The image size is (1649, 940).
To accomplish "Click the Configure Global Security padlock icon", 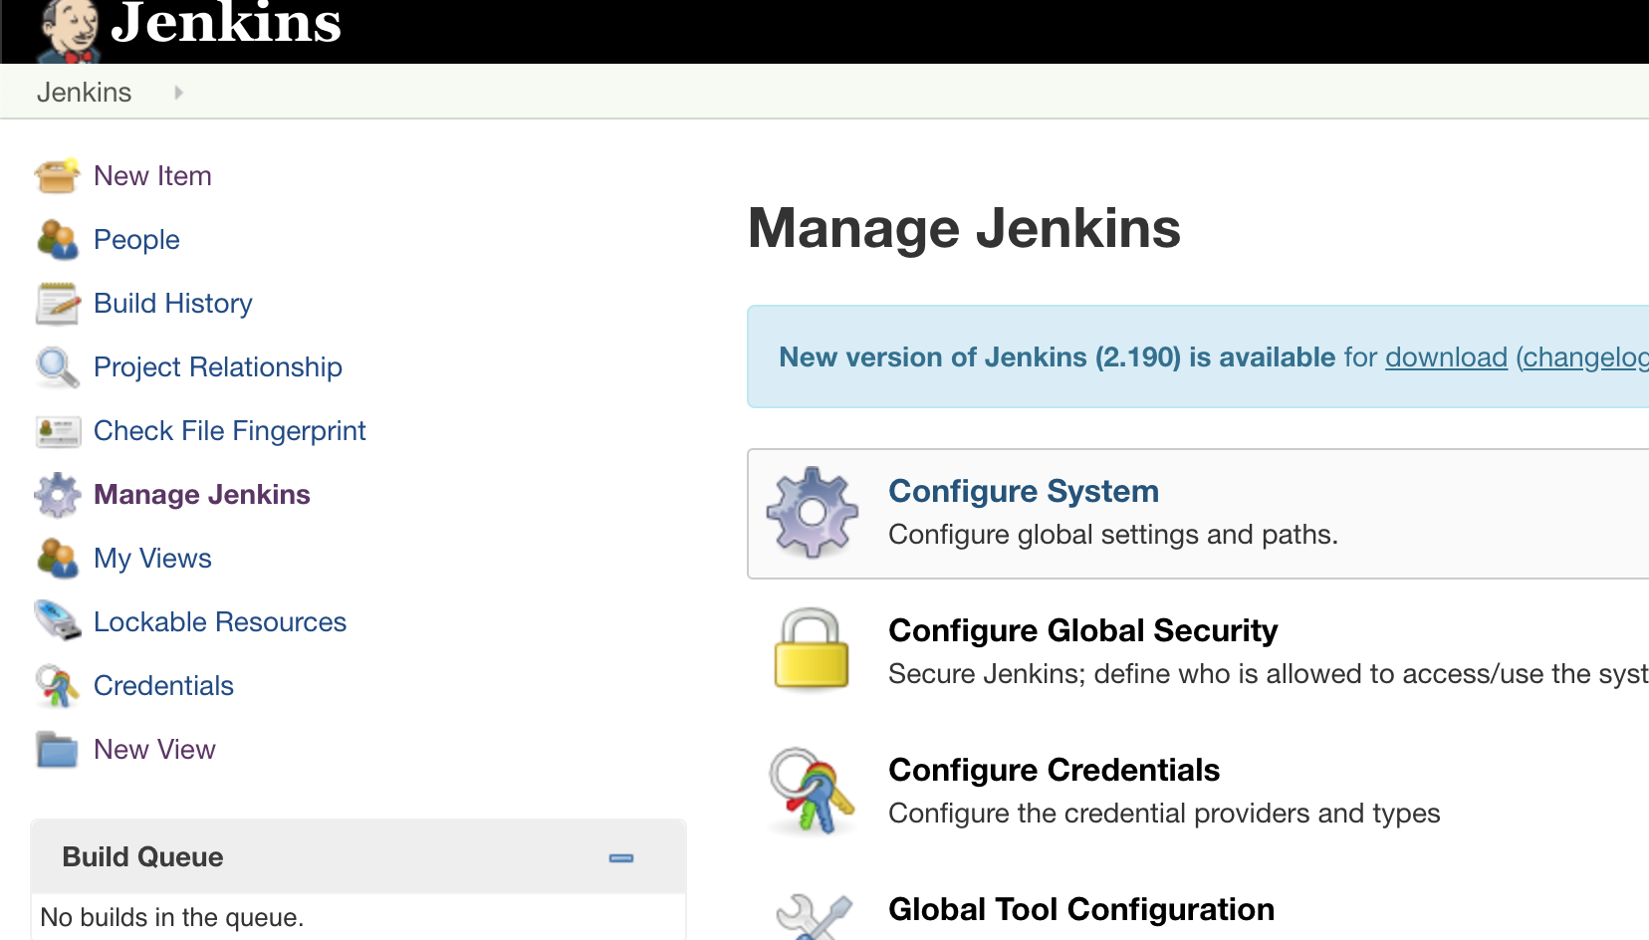I will (x=812, y=649).
